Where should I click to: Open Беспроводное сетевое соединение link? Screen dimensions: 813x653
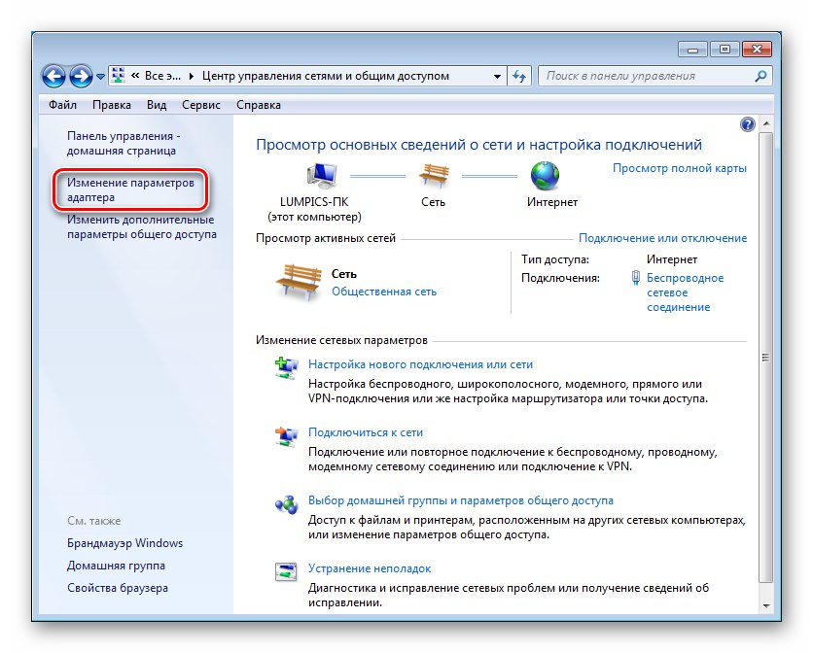point(685,292)
